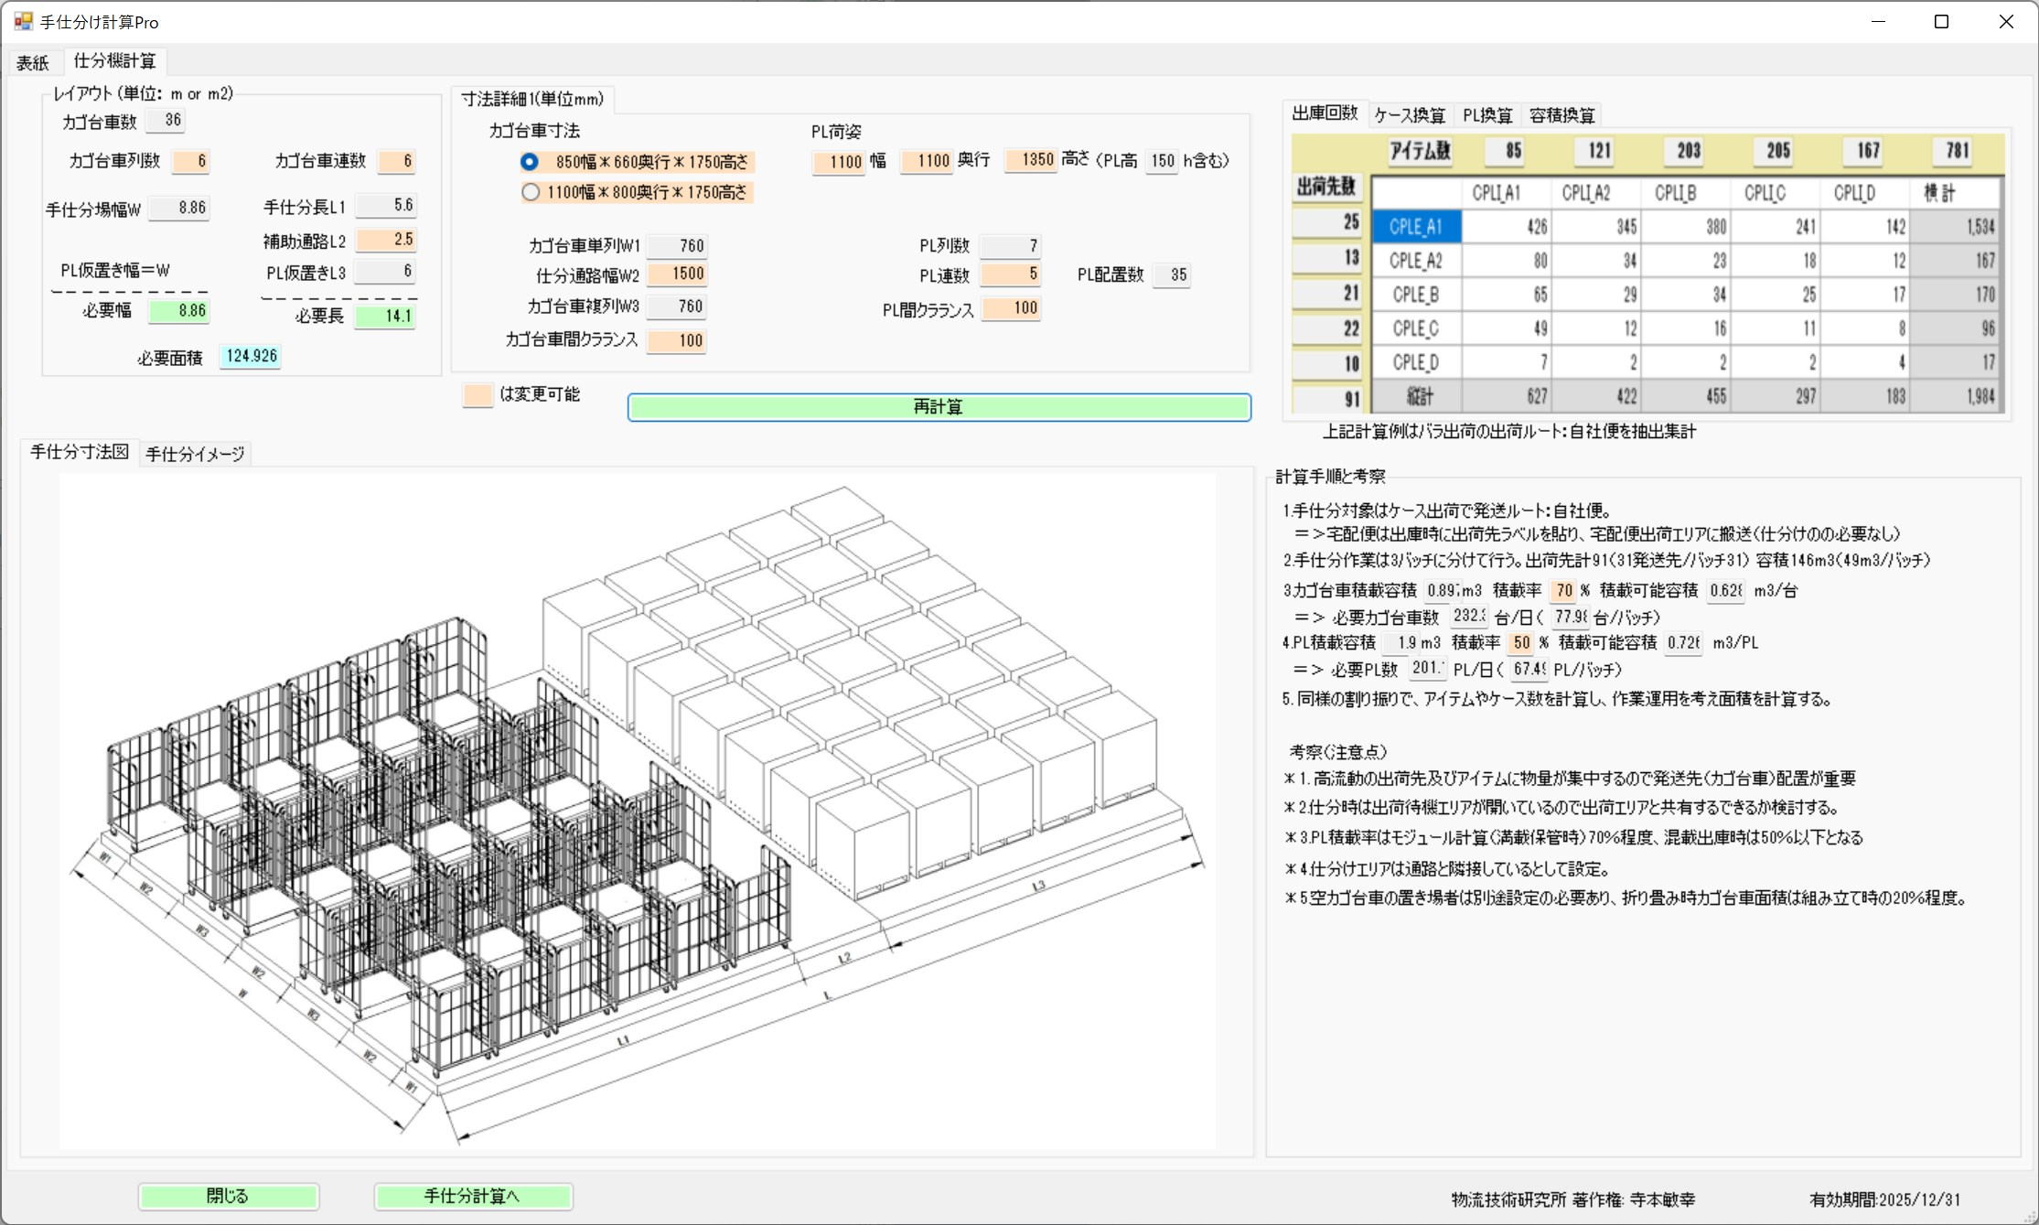Maximize the application window
Screen dimensions: 2039x1225
1941,22
